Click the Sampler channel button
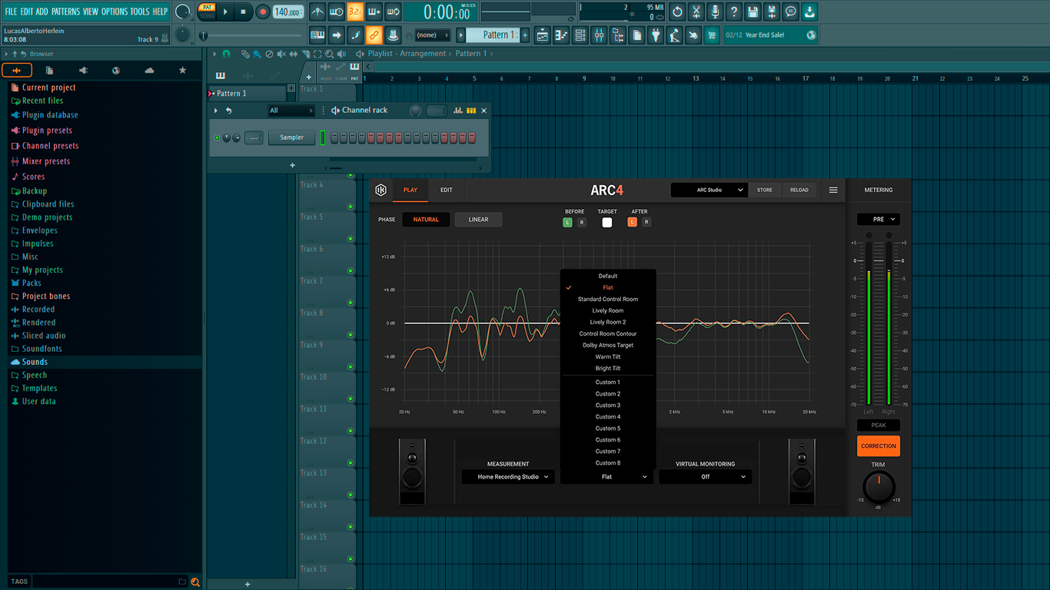 291,138
